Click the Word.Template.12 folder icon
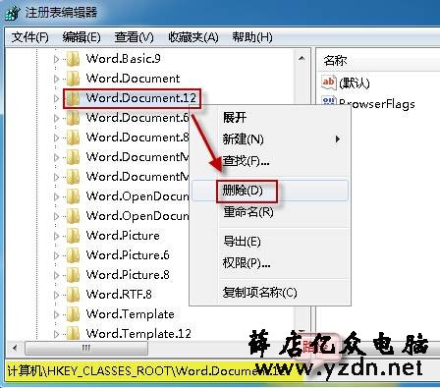 [73, 334]
